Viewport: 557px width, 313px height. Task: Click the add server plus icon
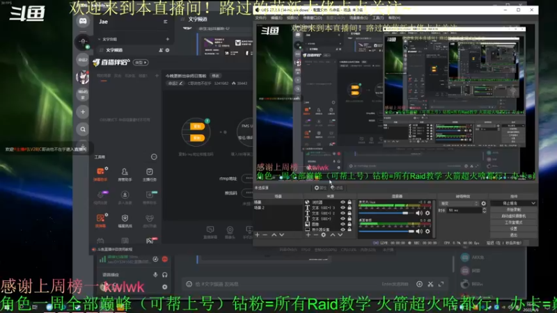(x=83, y=112)
